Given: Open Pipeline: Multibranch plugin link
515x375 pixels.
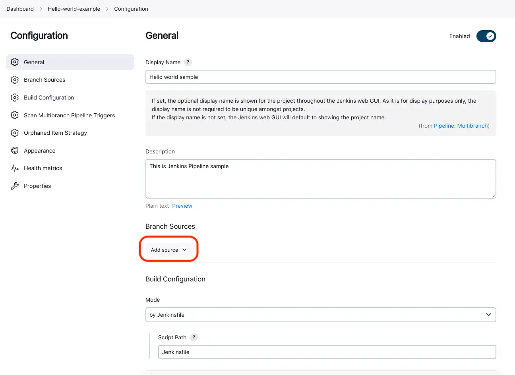Looking at the screenshot, I should tap(461, 126).
